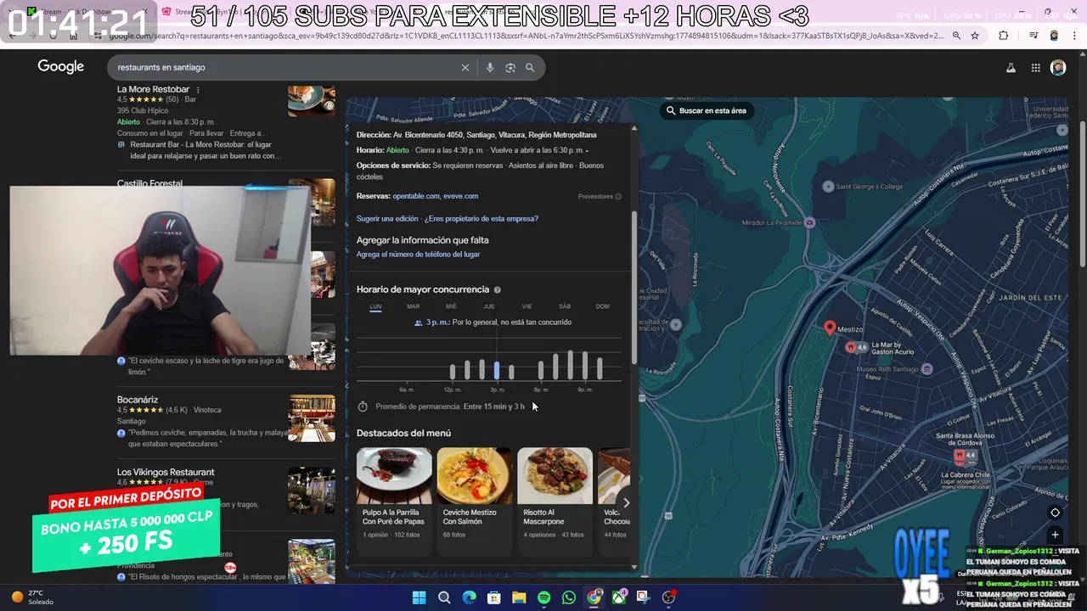Start a voice search with the microphone icon
Image resolution: width=1087 pixels, height=611 pixels.
[489, 68]
